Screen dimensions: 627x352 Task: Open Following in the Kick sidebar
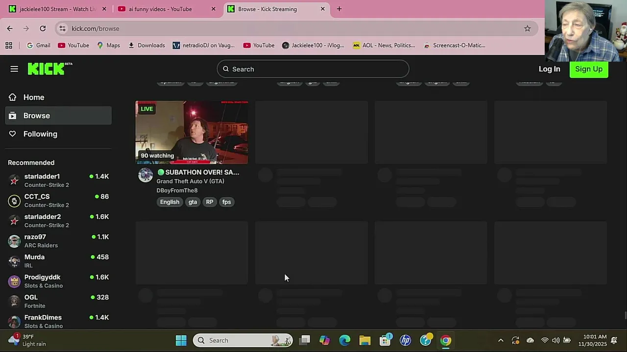coord(58,134)
